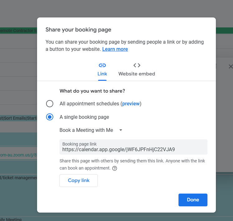Click the 'Share your booking page' heading
Viewport: 233px width, 221px height.
[x=78, y=30]
